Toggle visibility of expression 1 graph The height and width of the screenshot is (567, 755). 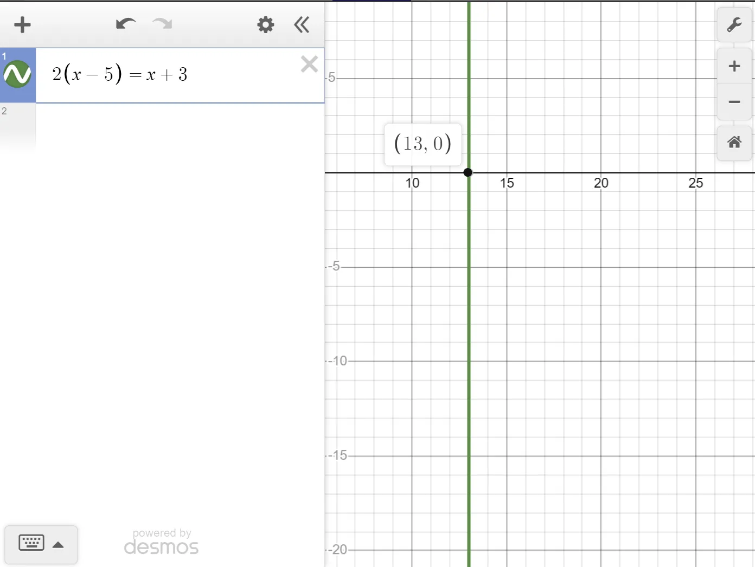17,74
